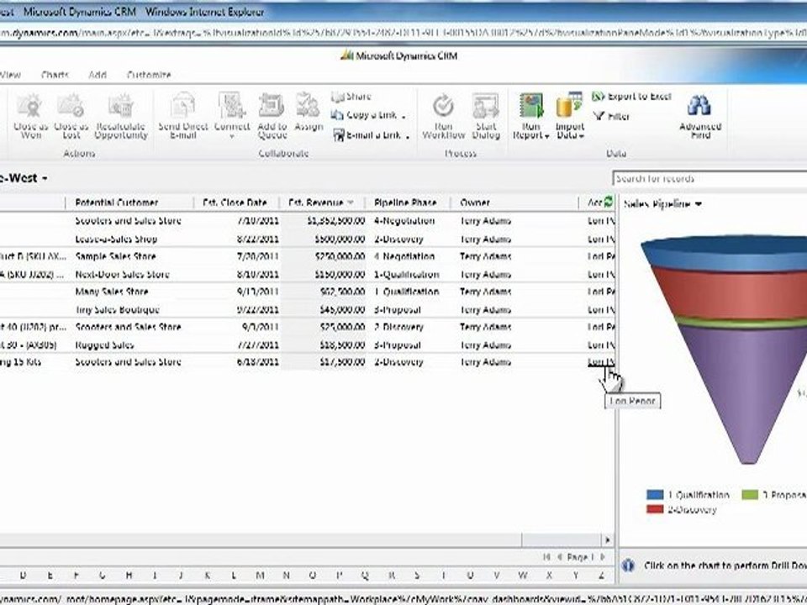Open the Lease-a-Sales Shop customer link
Screen dimensions: 807x605
pos(116,239)
